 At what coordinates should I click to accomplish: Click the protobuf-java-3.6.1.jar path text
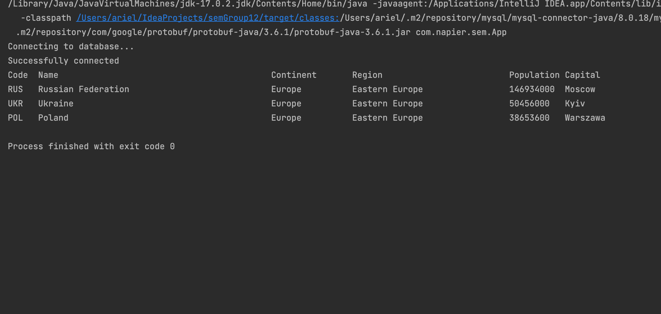coord(213,32)
